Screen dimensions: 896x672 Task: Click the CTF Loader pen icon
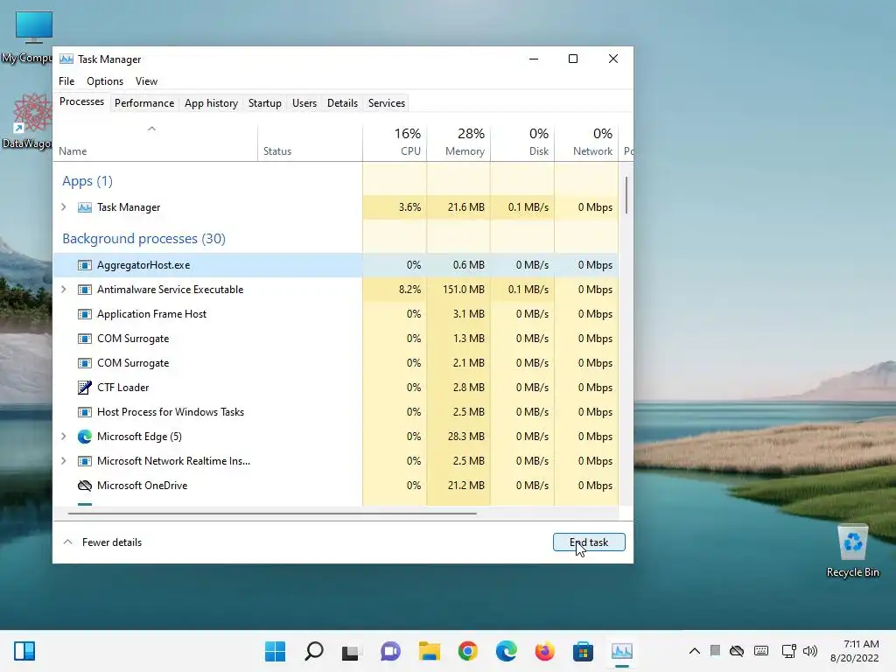(x=85, y=388)
